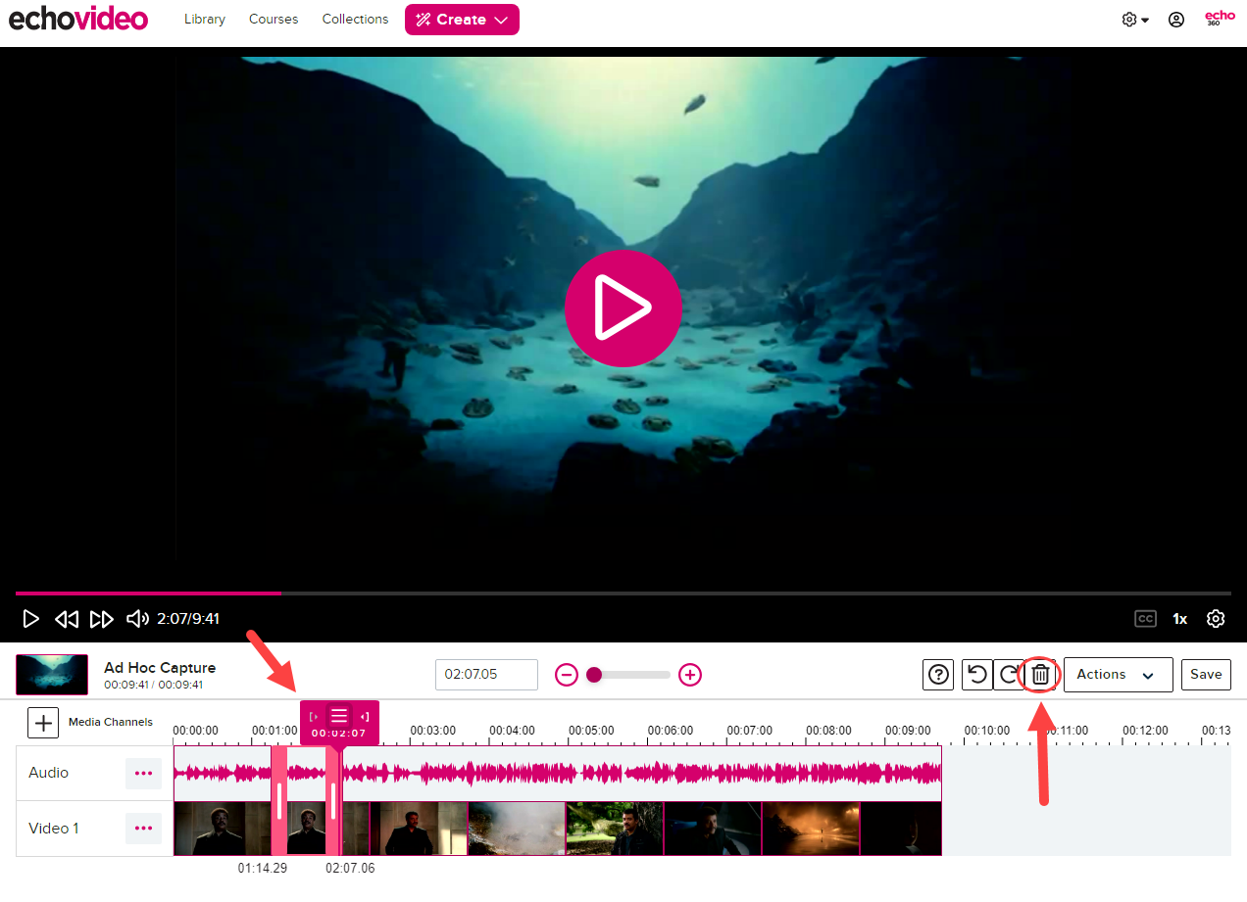
Task: Expand the Actions dropdown
Action: [1118, 675]
